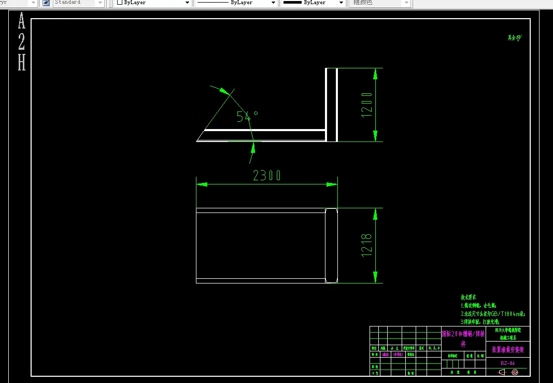Select the first technical requirement line
Viewport: 553px width, 383px height.
point(478,305)
